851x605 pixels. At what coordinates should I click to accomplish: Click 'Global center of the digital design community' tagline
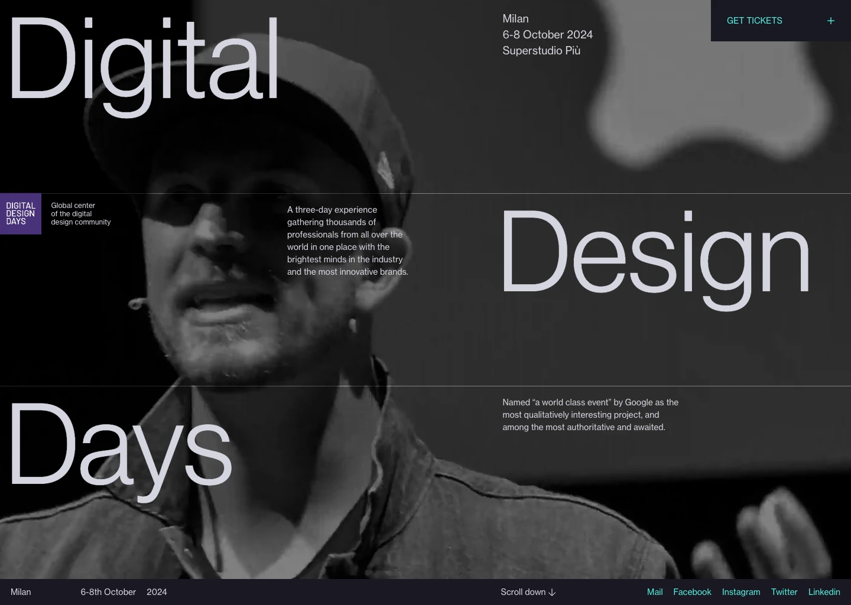point(81,214)
